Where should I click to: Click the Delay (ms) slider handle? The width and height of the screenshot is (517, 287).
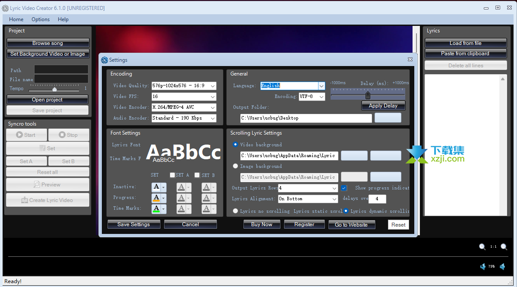pos(368,95)
